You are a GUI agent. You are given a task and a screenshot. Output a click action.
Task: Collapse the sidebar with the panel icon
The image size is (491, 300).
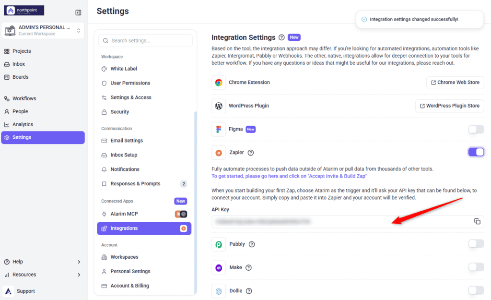click(x=78, y=12)
